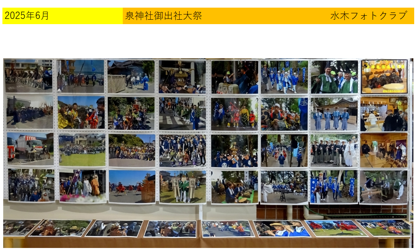This screenshot has width=417, height=252.
Task: Select shrine interior photo with wooden floor
Action: [384, 150]
